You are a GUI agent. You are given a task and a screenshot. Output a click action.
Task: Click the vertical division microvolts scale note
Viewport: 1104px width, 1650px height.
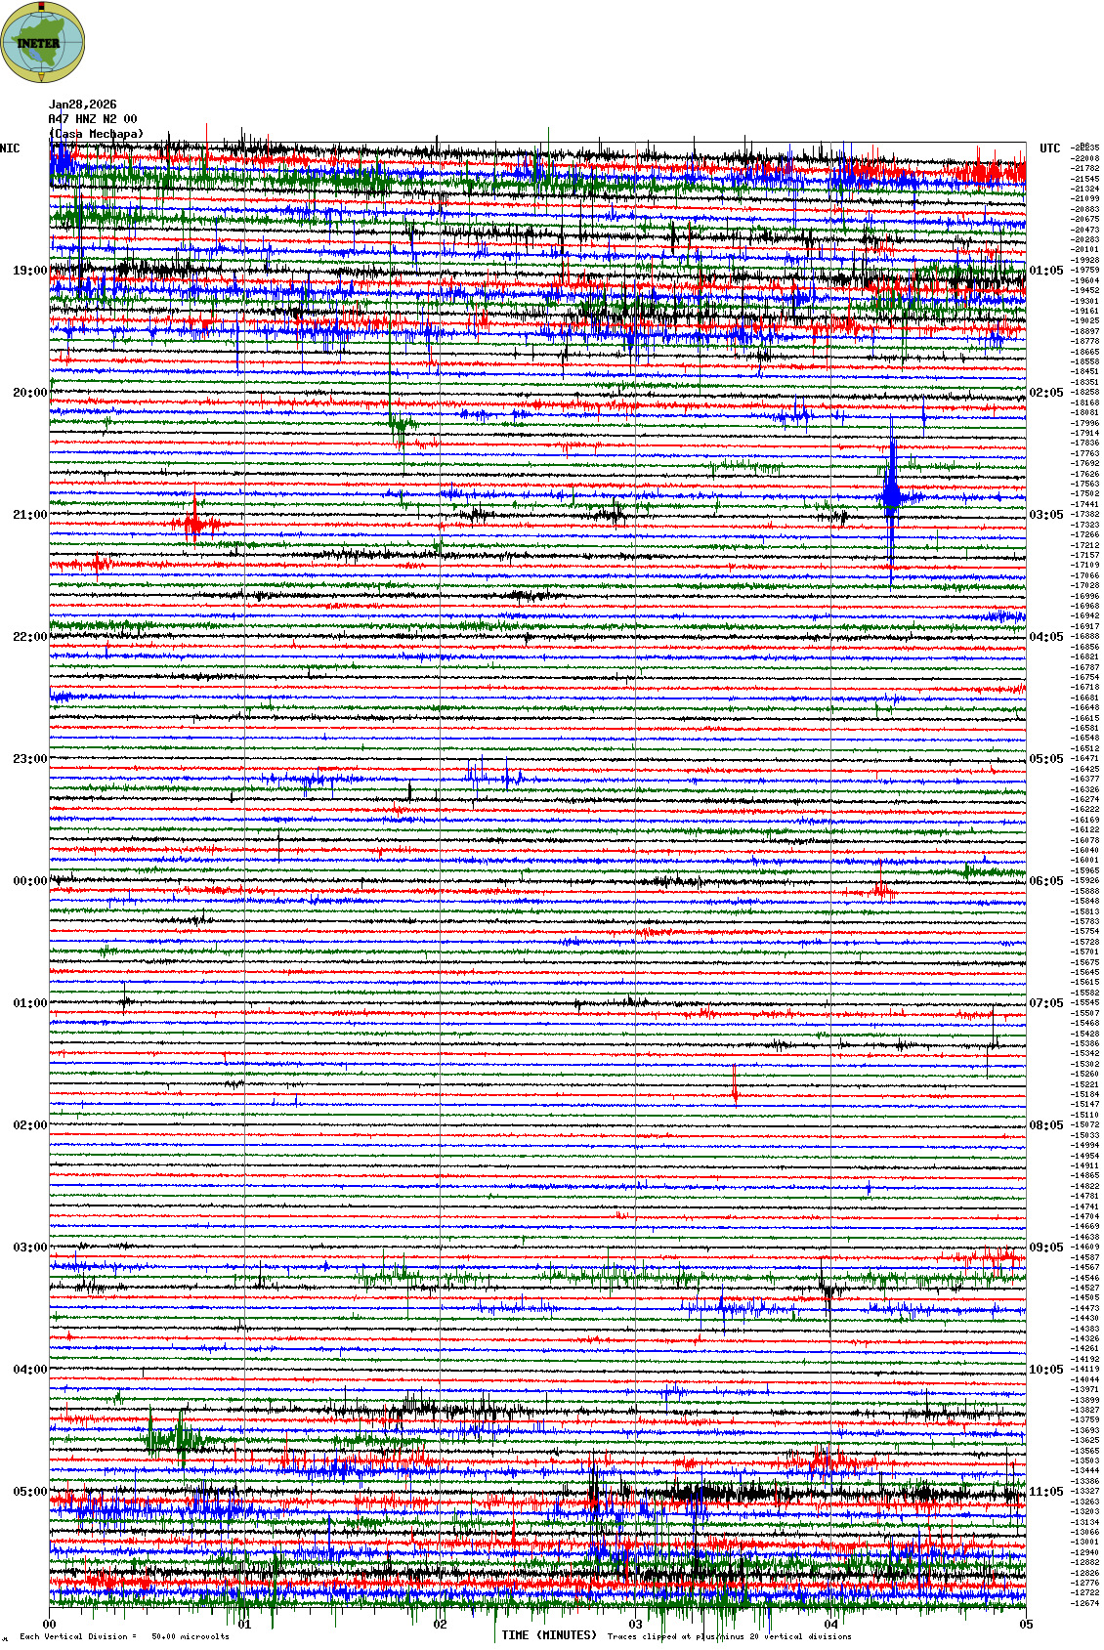(x=124, y=1636)
